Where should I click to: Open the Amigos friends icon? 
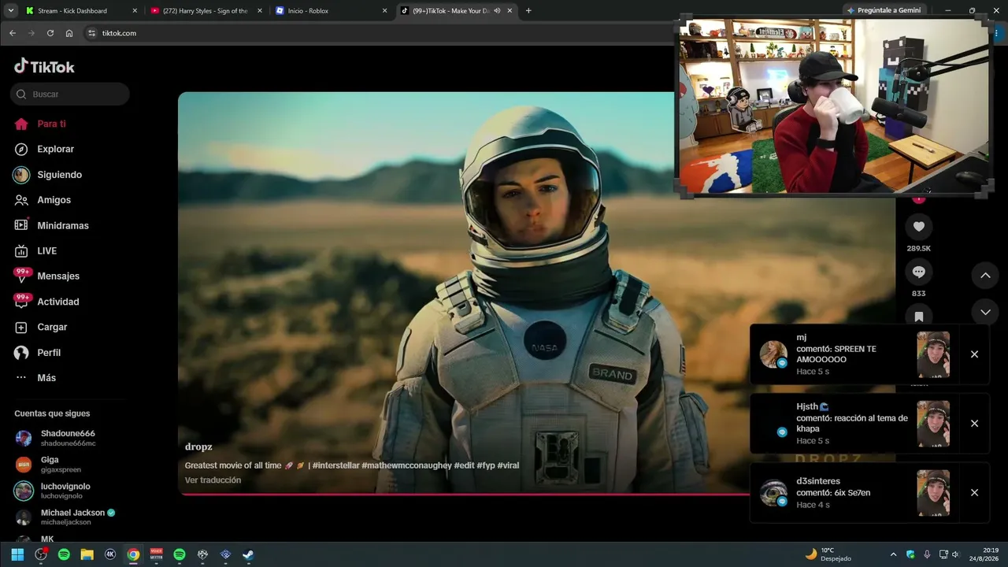(21, 200)
